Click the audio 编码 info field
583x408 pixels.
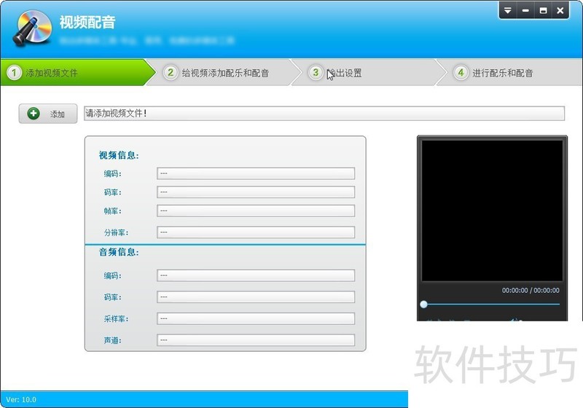pos(255,275)
